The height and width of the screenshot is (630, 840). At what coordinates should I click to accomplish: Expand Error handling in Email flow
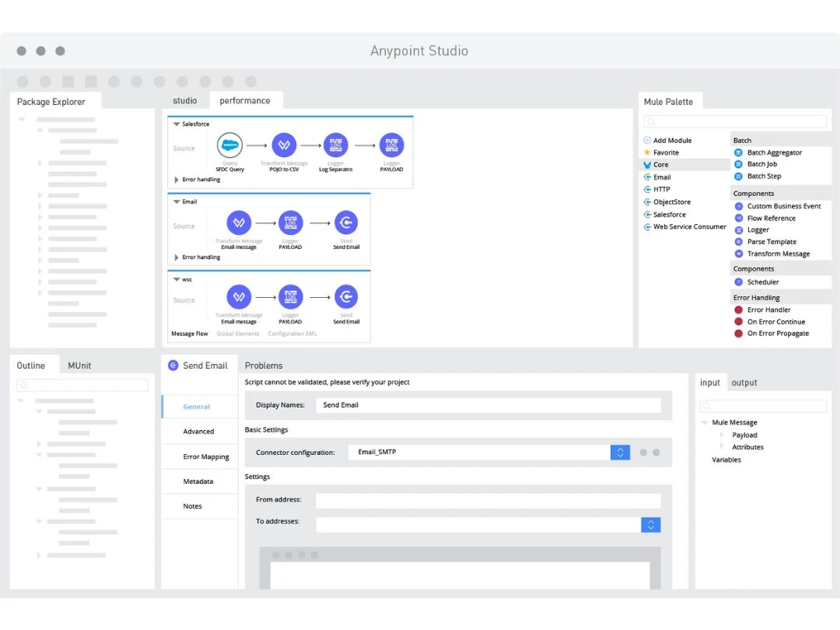click(177, 257)
